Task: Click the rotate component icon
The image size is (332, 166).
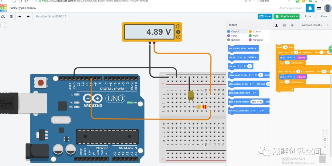Action: [3, 16]
